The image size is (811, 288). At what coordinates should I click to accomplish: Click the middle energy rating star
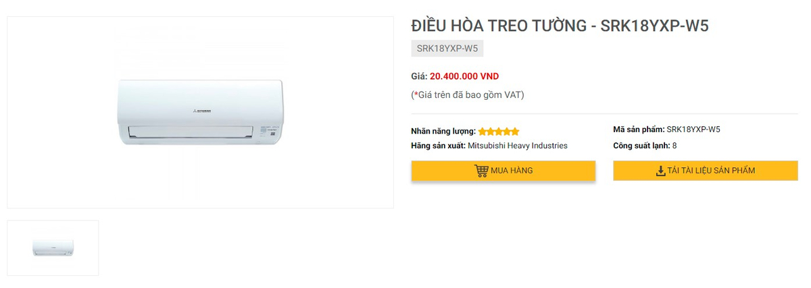pos(499,132)
